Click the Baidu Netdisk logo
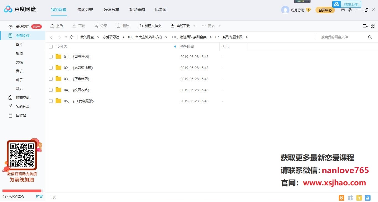 pos(20,9)
